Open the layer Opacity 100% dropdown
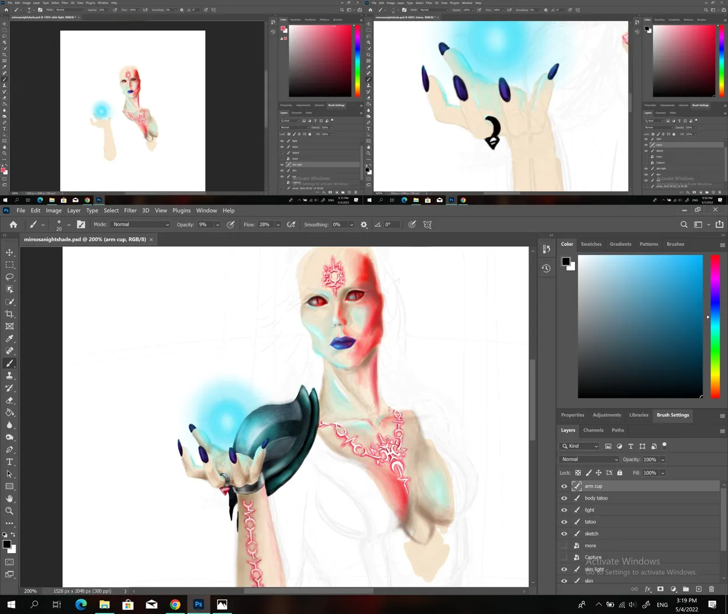 [663, 459]
